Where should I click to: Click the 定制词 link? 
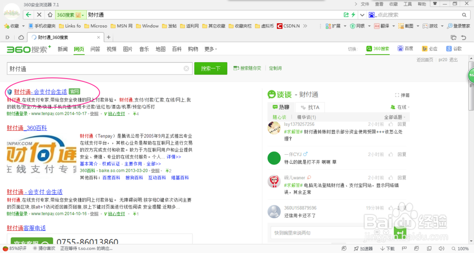275,68
